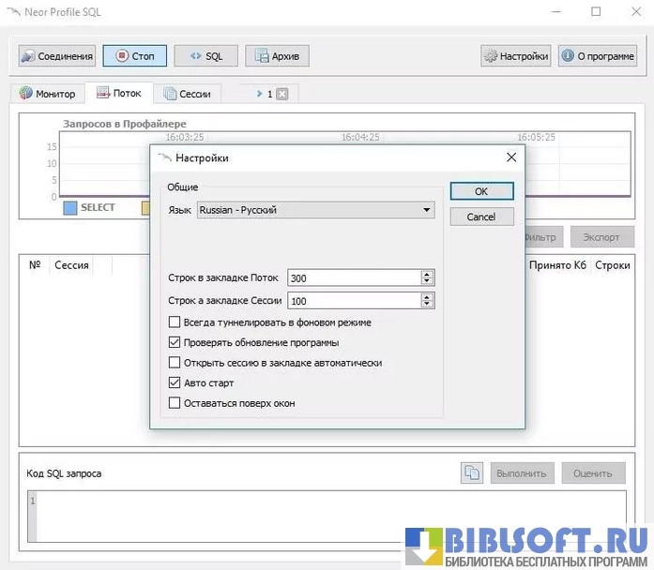This screenshot has width=654, height=570.
Task: Switch to the Монитор tab
Action: (47, 94)
